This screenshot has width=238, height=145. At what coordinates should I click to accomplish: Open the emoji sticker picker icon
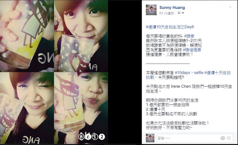pyautogui.click(x=229, y=138)
